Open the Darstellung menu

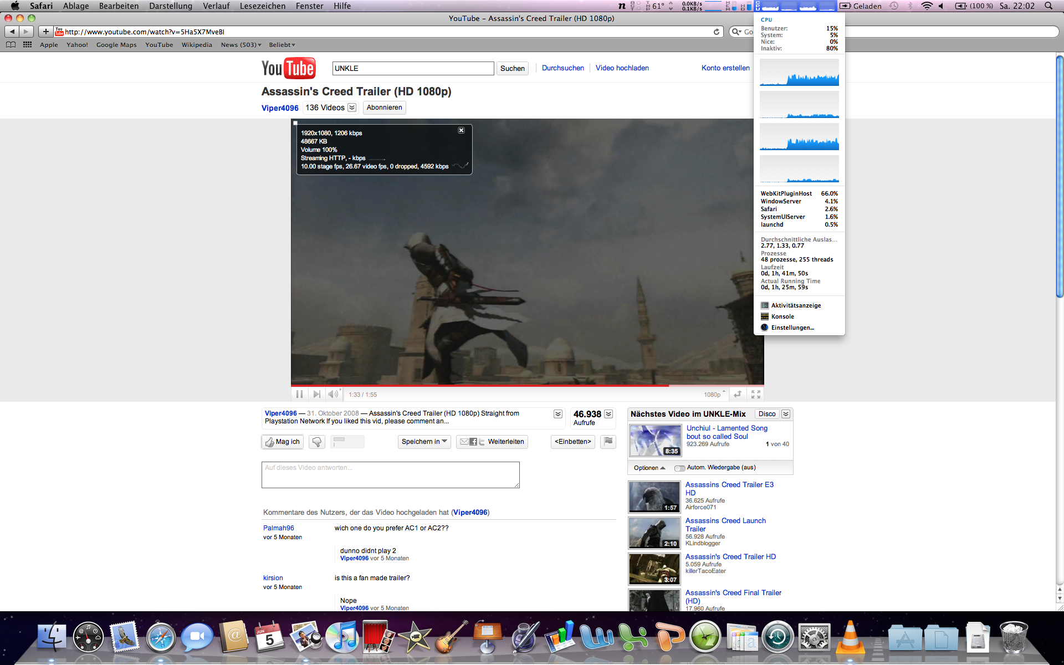[171, 6]
